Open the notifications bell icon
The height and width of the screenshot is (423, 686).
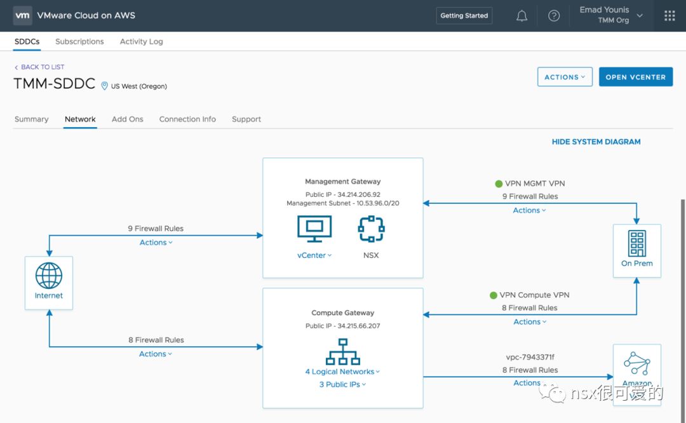coord(521,16)
